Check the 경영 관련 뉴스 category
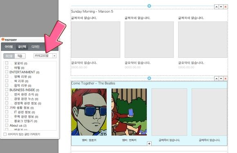 click(x=7, y=98)
